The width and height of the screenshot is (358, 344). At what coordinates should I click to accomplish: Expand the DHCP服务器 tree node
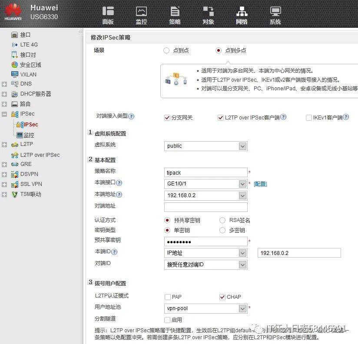click(4, 94)
